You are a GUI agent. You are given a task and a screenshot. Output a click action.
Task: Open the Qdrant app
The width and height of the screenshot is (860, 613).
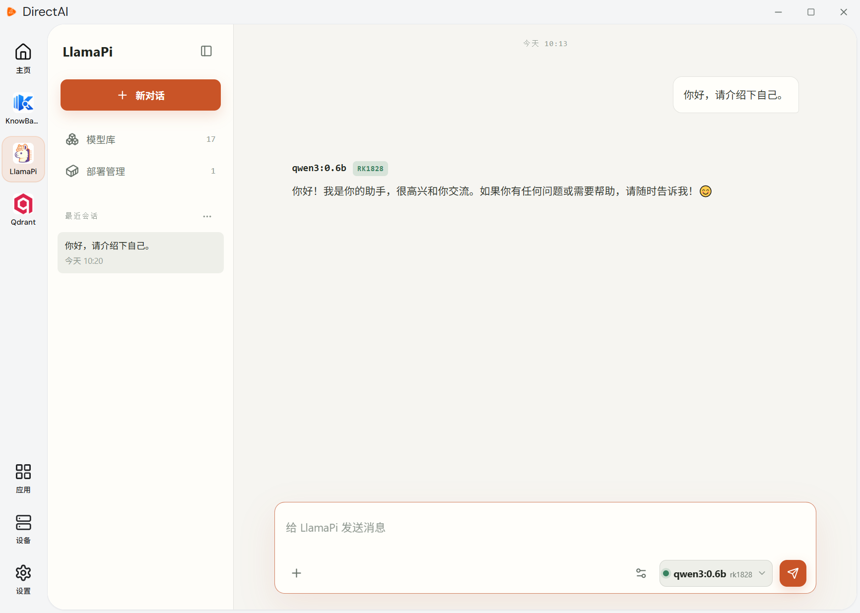(x=23, y=210)
